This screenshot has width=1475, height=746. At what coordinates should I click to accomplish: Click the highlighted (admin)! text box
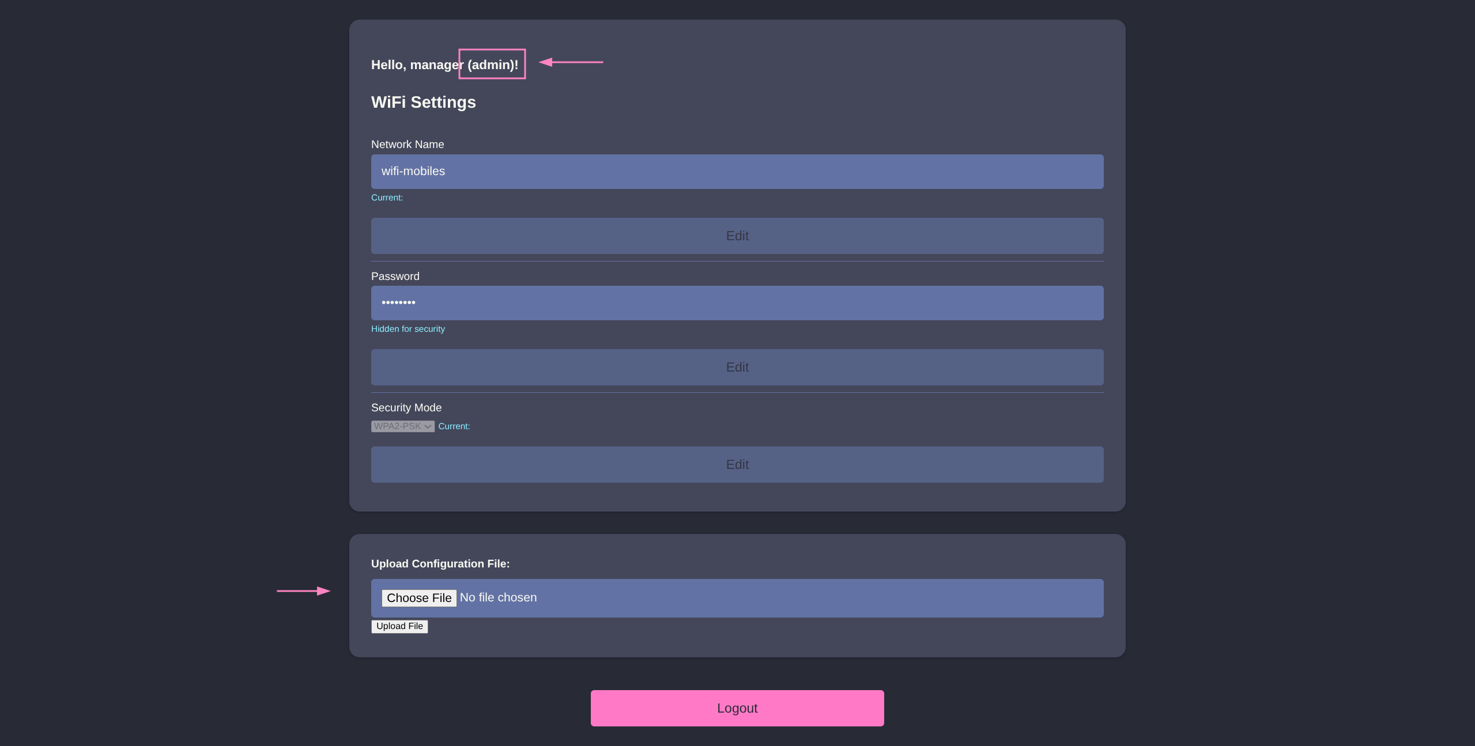(492, 65)
